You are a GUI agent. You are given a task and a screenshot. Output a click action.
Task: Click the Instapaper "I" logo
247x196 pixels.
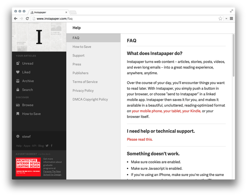pyautogui.click(x=39, y=37)
